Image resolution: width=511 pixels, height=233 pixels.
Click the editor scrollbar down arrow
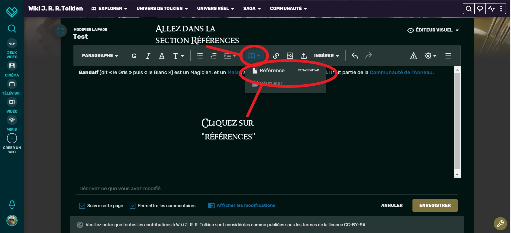(x=457, y=175)
